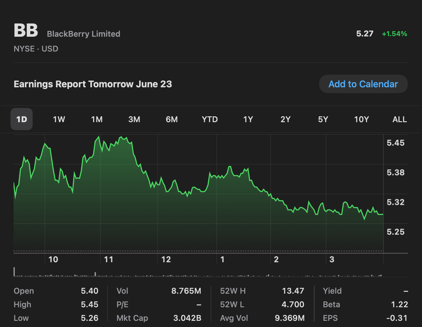Click the NYSE · USD exchange label

[36, 49]
